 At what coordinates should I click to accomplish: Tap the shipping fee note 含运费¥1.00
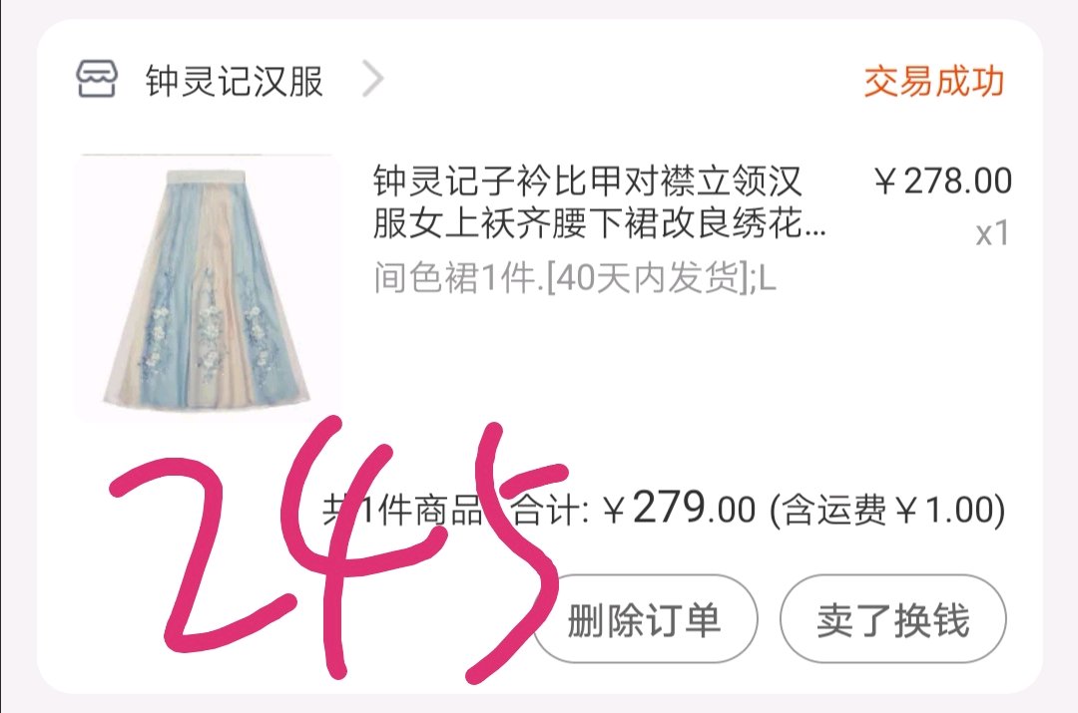[x=887, y=511]
